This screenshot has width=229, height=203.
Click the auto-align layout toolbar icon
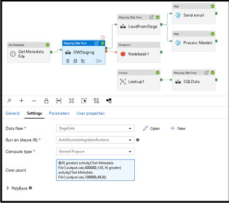point(96,101)
